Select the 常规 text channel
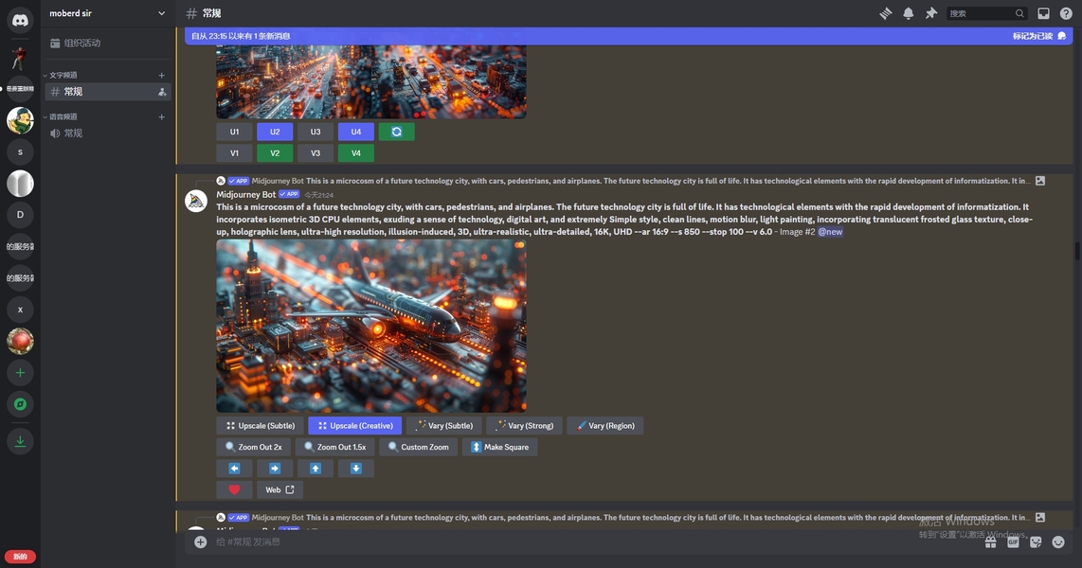This screenshot has width=1082, height=568. pos(108,92)
